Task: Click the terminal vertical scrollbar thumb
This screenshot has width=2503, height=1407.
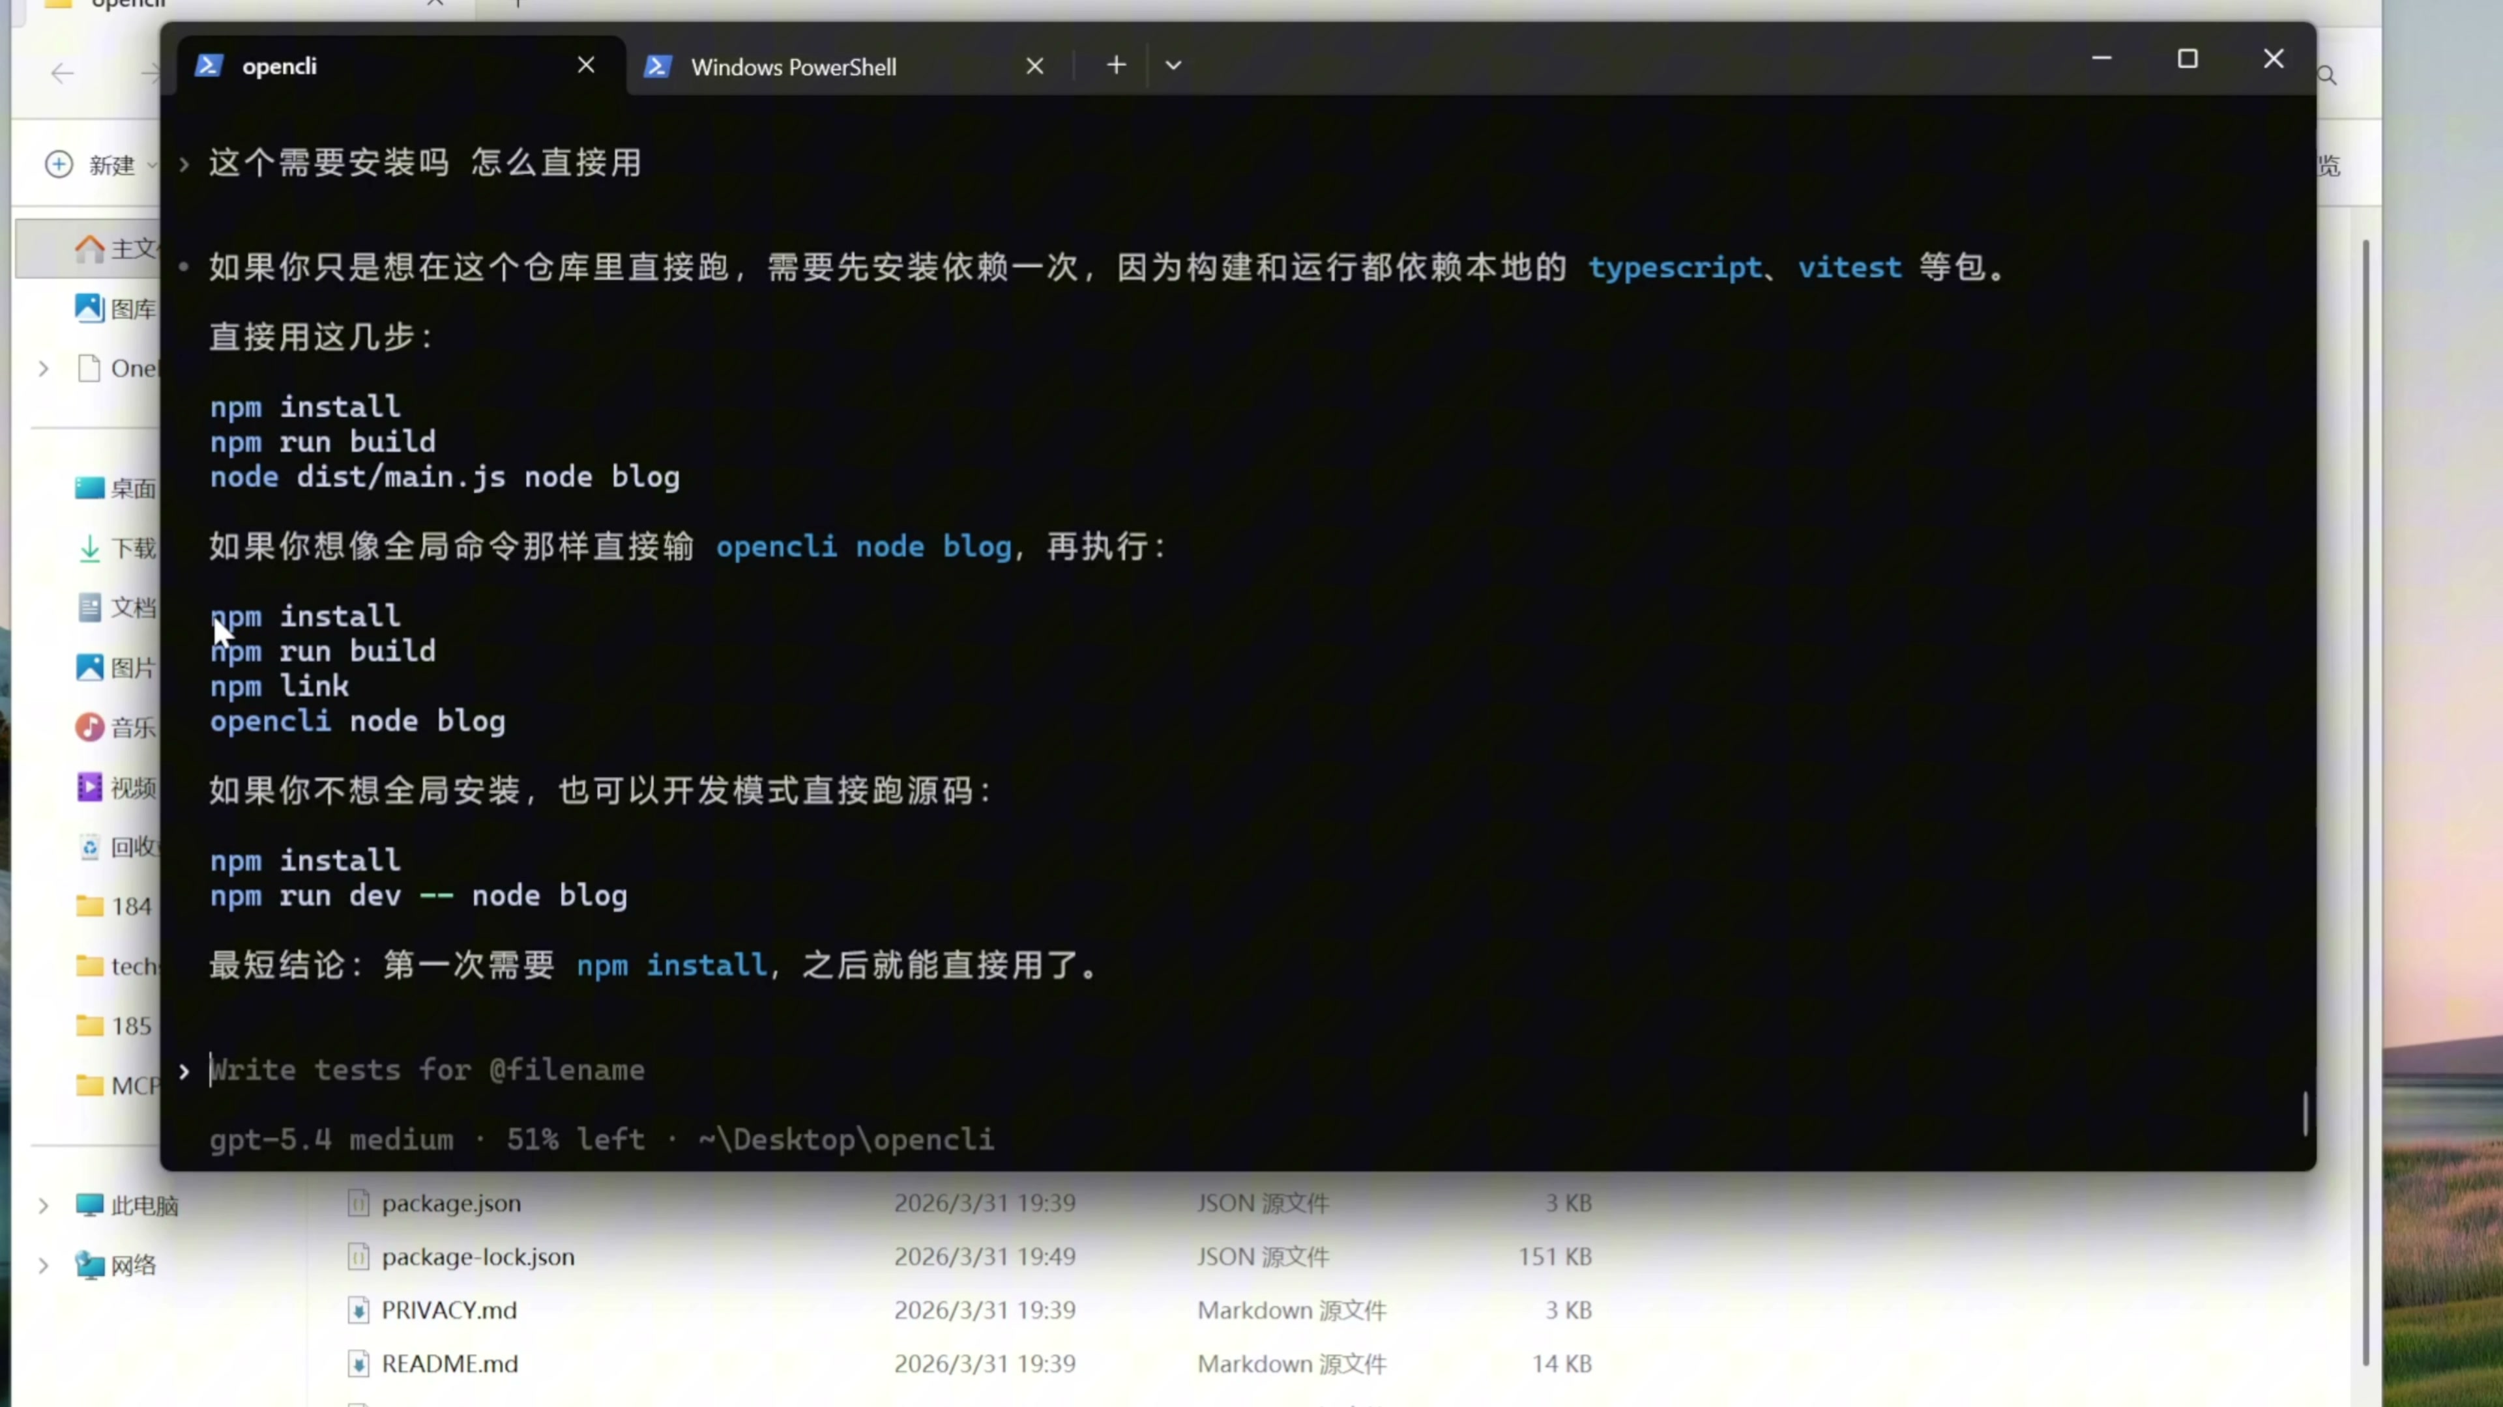Action: [2305, 1113]
